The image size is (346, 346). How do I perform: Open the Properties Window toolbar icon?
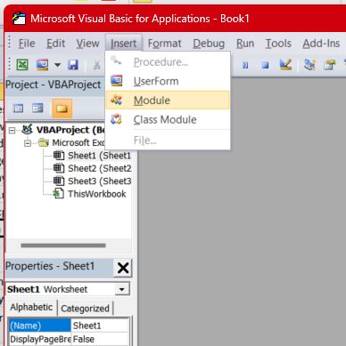pyautogui.click(x=329, y=64)
